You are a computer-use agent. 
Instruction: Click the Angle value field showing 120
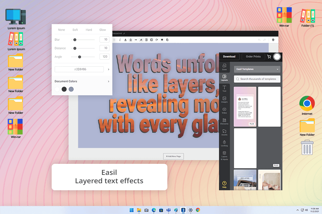click(x=104, y=57)
